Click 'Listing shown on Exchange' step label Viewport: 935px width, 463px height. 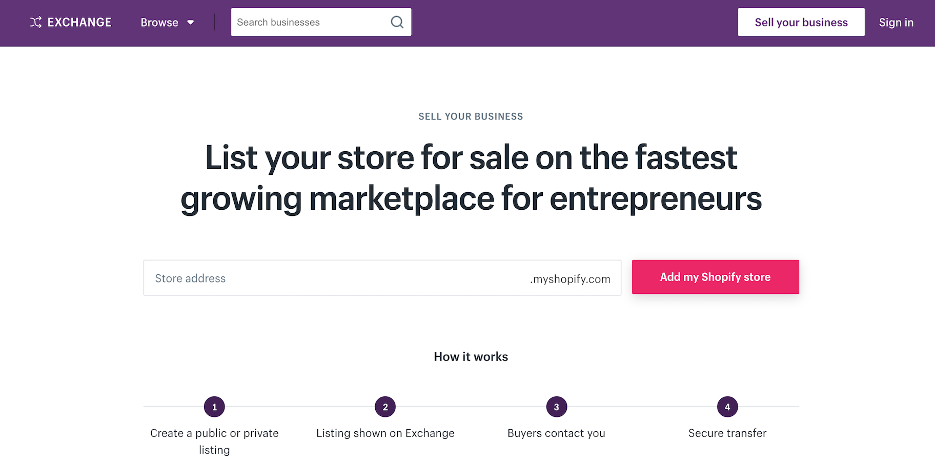click(x=385, y=433)
